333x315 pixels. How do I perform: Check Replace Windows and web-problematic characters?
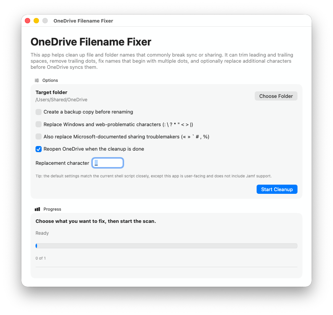(x=39, y=124)
